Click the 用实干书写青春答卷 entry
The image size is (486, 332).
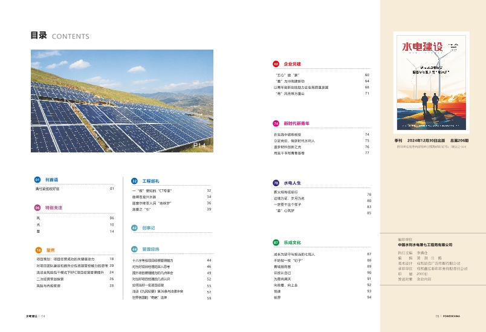click(x=289, y=153)
